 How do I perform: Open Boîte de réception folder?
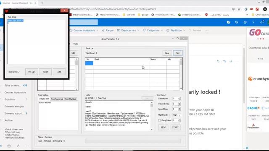pos(16,86)
